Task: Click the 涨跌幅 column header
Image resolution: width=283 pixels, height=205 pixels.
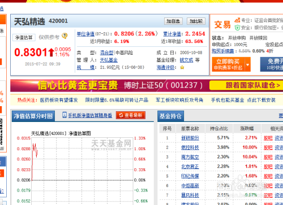Action: (x=247, y=129)
